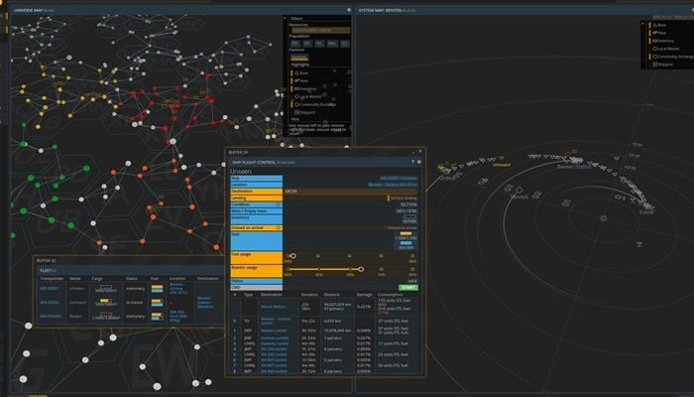Click the fuel usage slider handle
This screenshot has width=694, height=397.
click(292, 256)
